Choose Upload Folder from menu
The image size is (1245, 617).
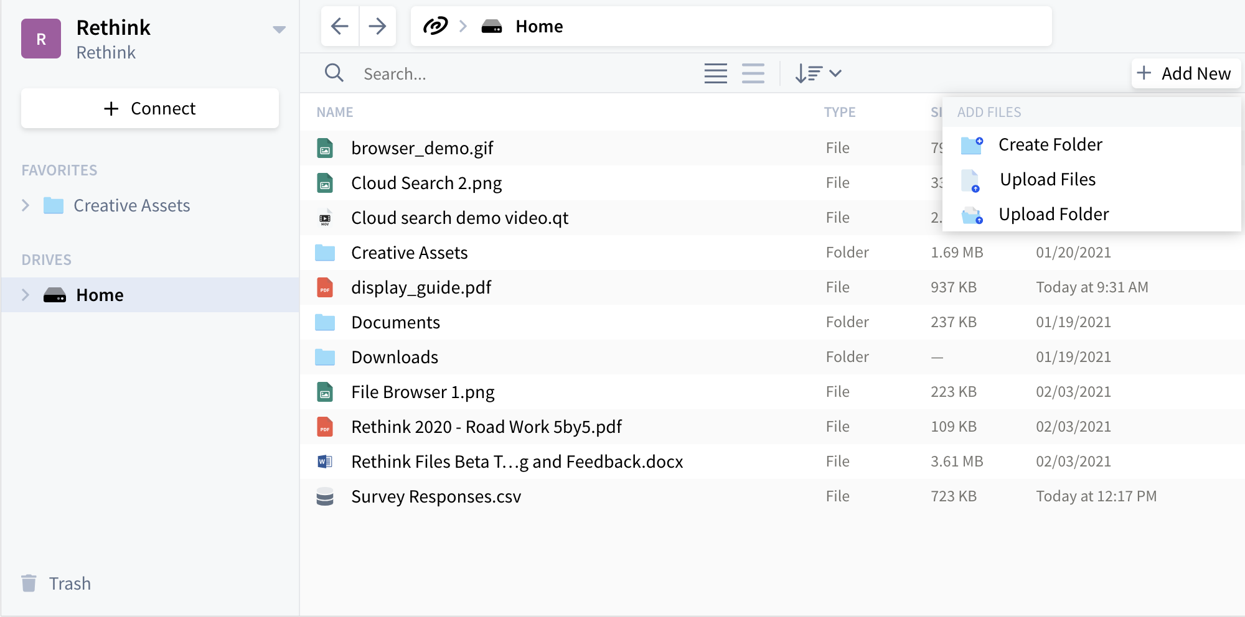tap(1092, 214)
